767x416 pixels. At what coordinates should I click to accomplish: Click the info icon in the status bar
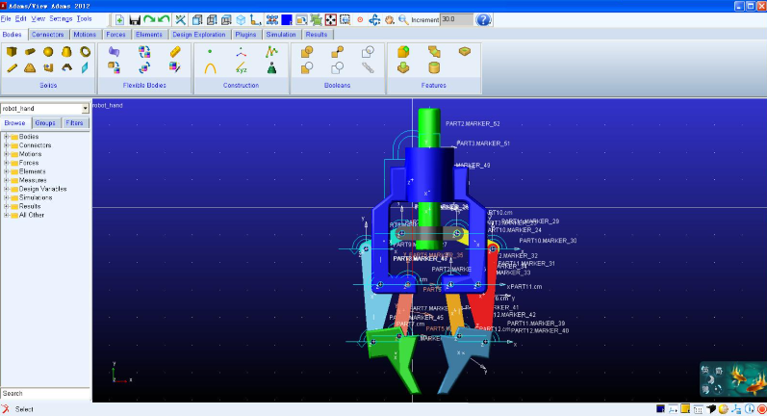click(x=748, y=409)
